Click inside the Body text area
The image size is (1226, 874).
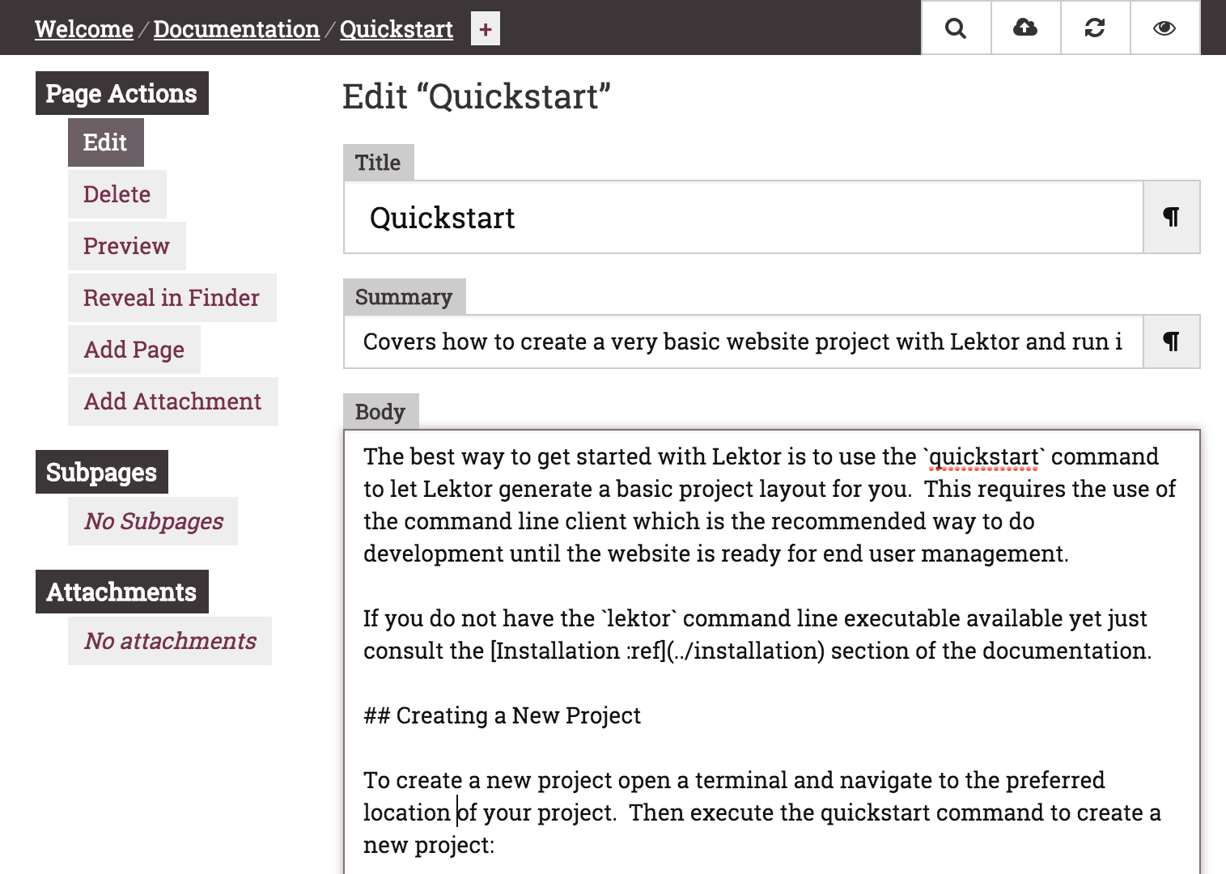click(772, 652)
